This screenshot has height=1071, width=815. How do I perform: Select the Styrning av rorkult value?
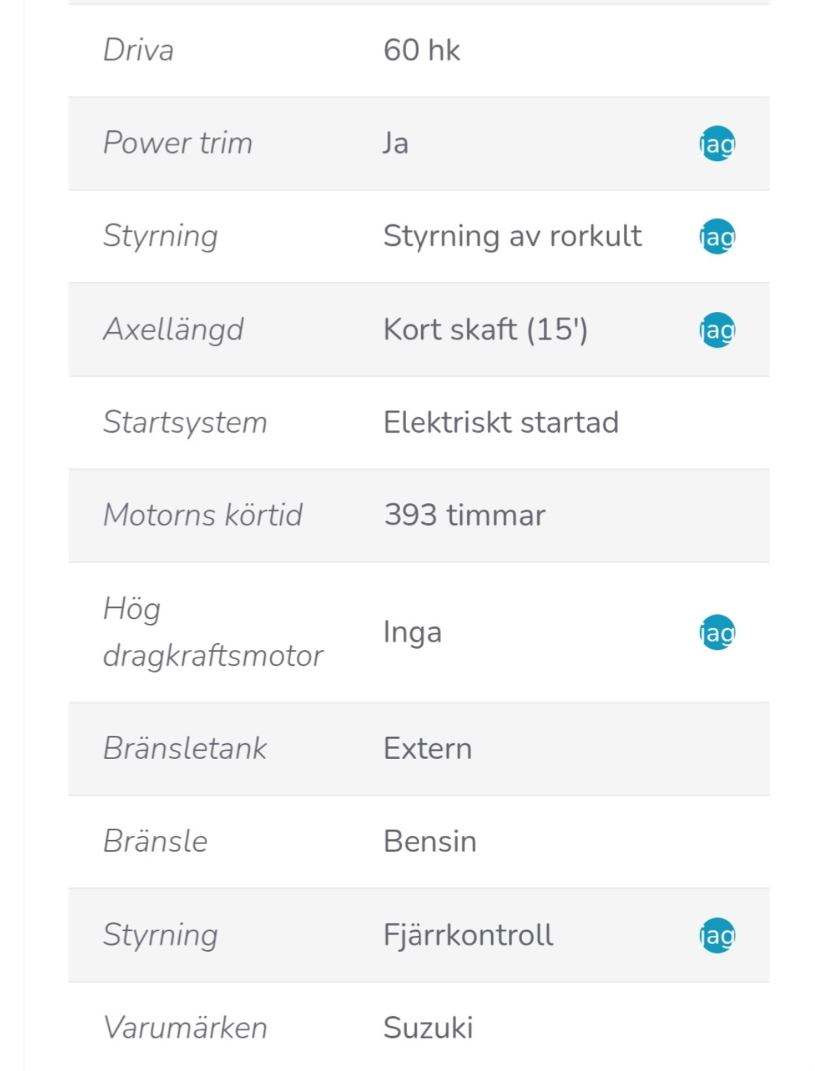[x=512, y=237]
